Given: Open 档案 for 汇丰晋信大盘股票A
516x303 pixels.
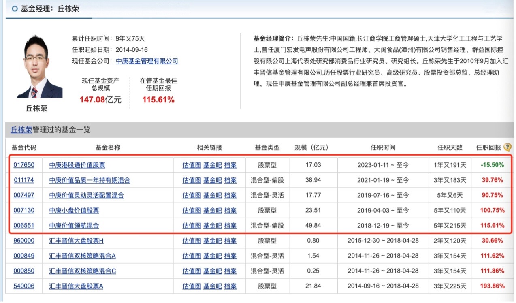Looking at the screenshot, I should [x=230, y=286].
